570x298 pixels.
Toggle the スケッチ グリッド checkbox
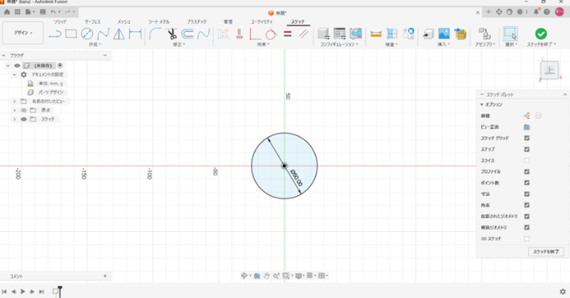pyautogui.click(x=527, y=138)
